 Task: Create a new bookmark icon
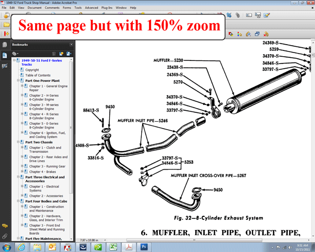tap(61, 54)
